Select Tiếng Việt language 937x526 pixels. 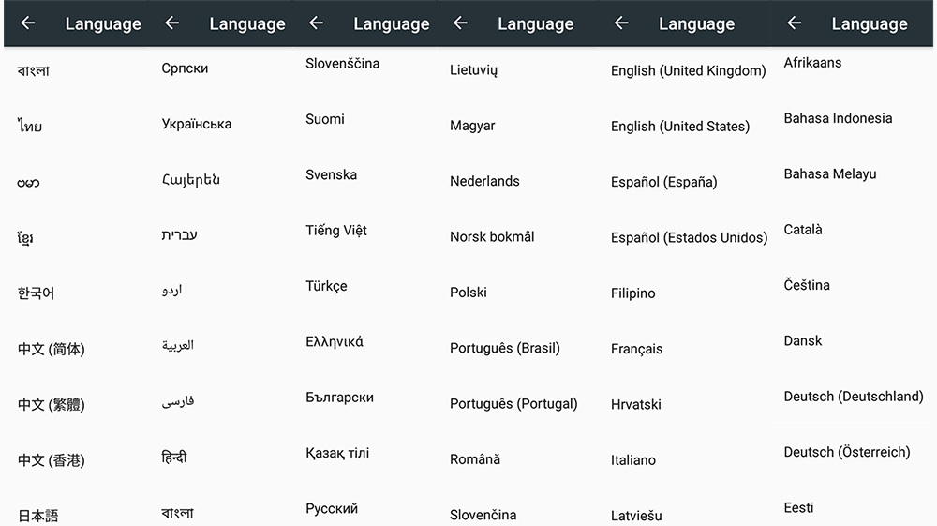point(336,231)
